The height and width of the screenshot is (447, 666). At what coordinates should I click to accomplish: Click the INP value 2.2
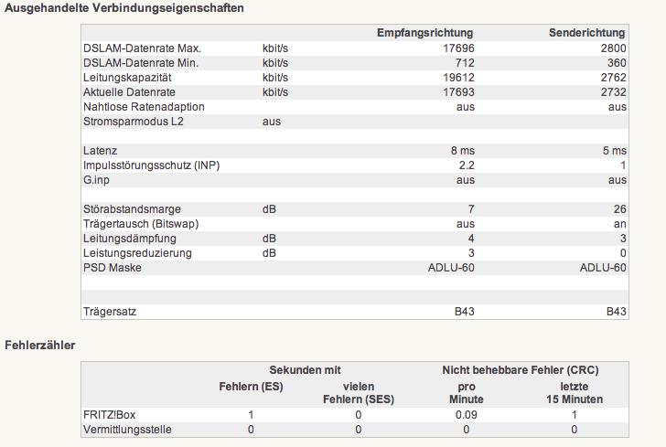tap(467, 165)
